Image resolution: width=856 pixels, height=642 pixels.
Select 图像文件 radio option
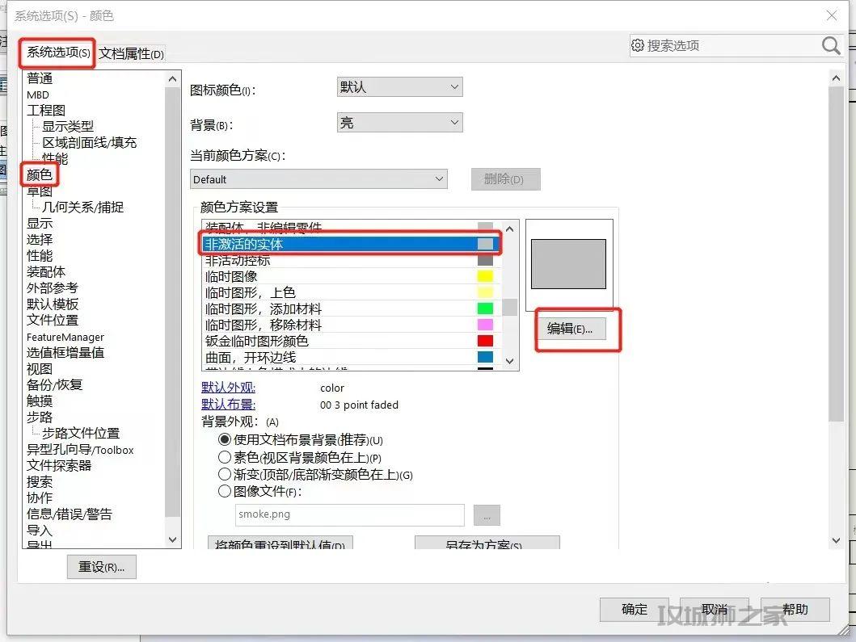point(225,491)
